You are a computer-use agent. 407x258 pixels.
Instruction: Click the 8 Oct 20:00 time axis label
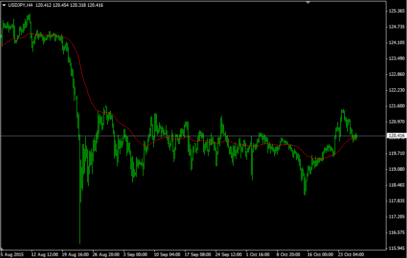[289, 255]
